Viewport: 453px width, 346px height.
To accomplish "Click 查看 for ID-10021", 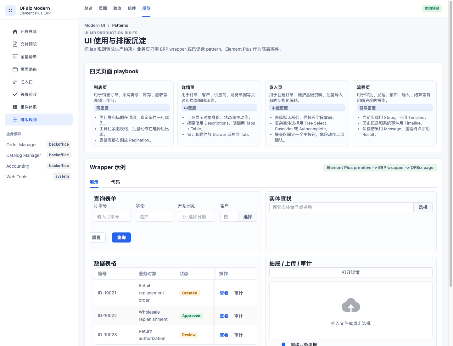I will 224,293.
